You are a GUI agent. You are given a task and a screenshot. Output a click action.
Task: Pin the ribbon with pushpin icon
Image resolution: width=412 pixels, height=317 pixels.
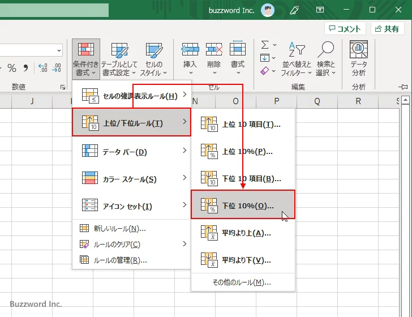(403, 87)
